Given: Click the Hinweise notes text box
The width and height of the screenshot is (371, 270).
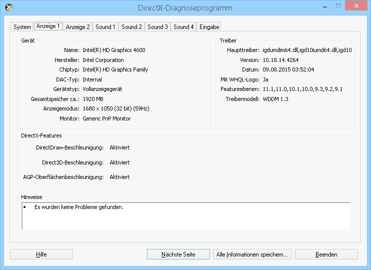Looking at the screenshot, I should (x=186, y=216).
